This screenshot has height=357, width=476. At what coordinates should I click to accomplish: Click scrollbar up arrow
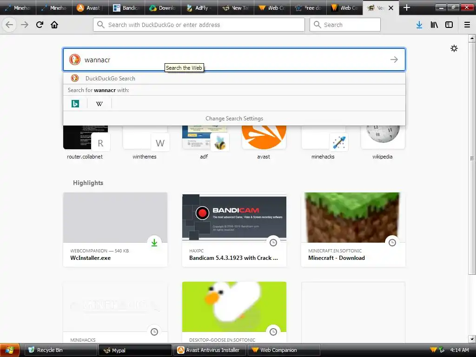(472, 38)
